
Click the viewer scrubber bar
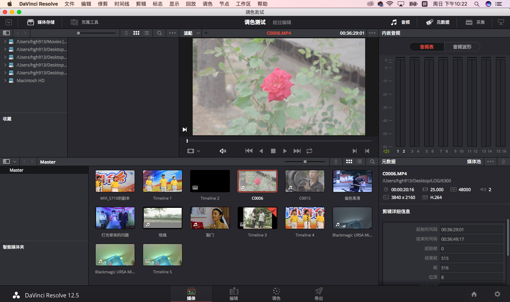pos(279,141)
